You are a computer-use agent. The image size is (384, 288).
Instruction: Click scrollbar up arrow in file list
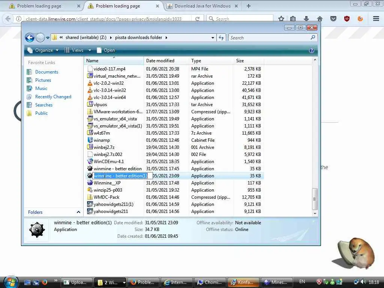point(315,60)
